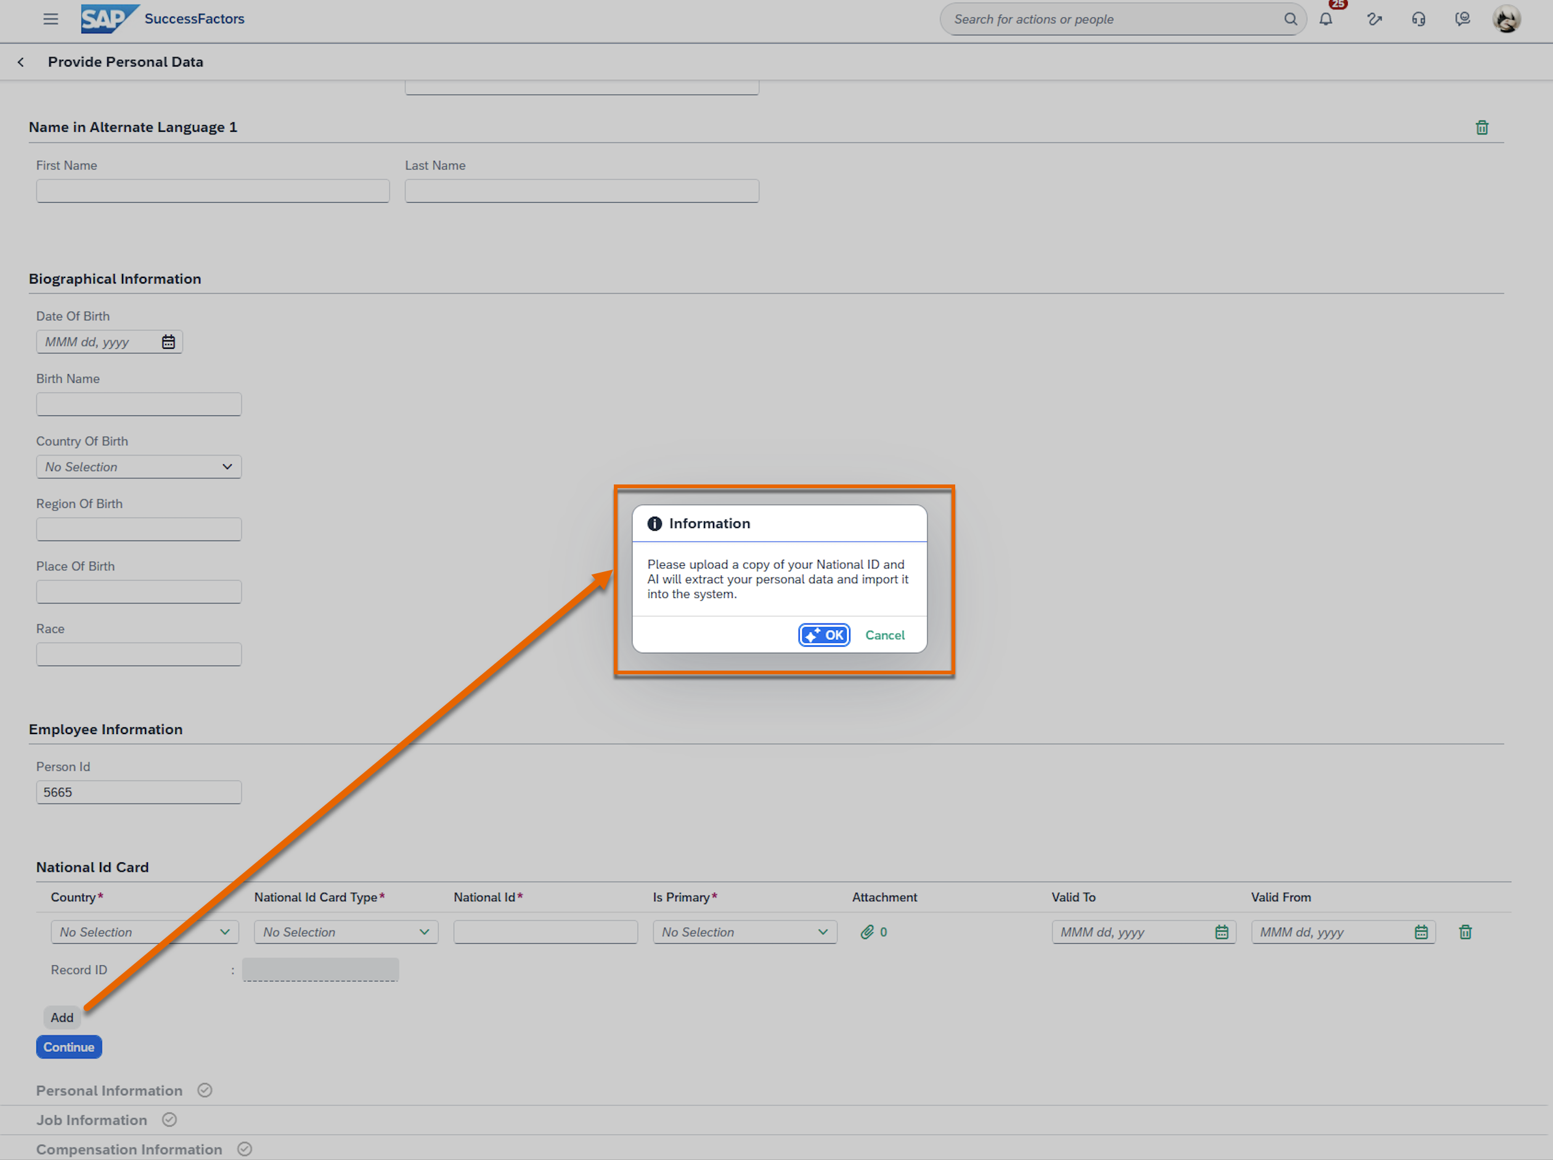The image size is (1553, 1160).
Task: Click the notifications bell icon
Action: [1325, 19]
